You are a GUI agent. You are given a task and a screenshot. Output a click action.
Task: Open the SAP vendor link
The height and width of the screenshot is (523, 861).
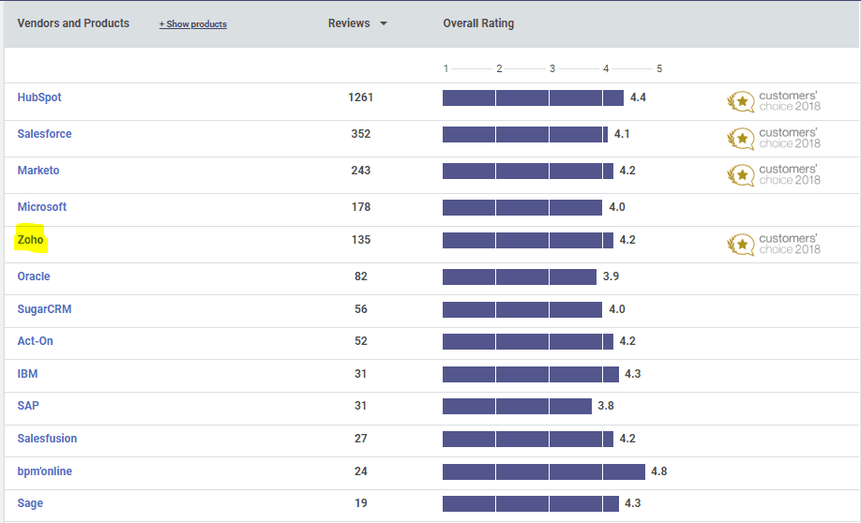[28, 406]
